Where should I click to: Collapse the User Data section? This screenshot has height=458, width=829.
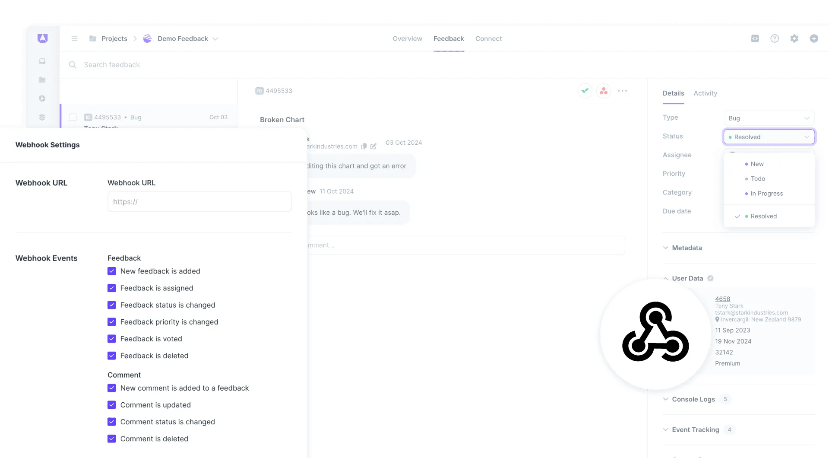pyautogui.click(x=665, y=278)
